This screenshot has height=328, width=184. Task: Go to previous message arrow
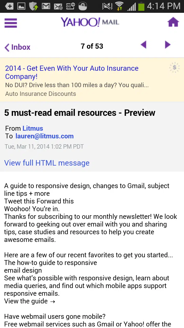[144, 45]
